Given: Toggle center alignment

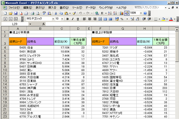Looking at the screenshot, I should [x=89, y=19].
